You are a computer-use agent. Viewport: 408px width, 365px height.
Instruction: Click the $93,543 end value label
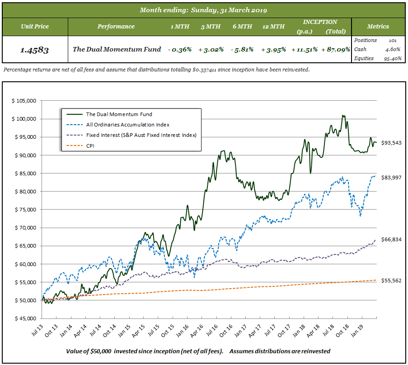tap(391, 143)
